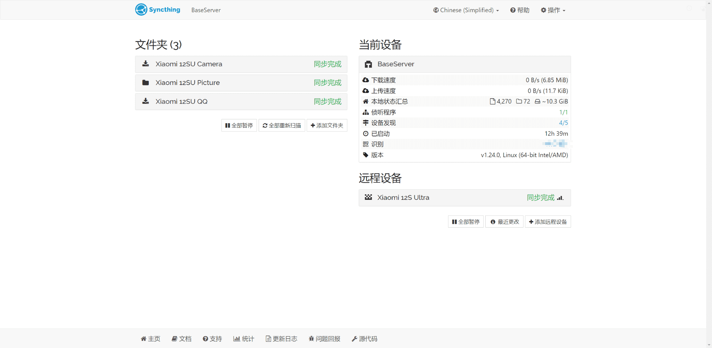Viewport: 712px width, 348px height.
Task: Click the folder icon for Xiaomi 12SU Picture
Action: (146, 82)
